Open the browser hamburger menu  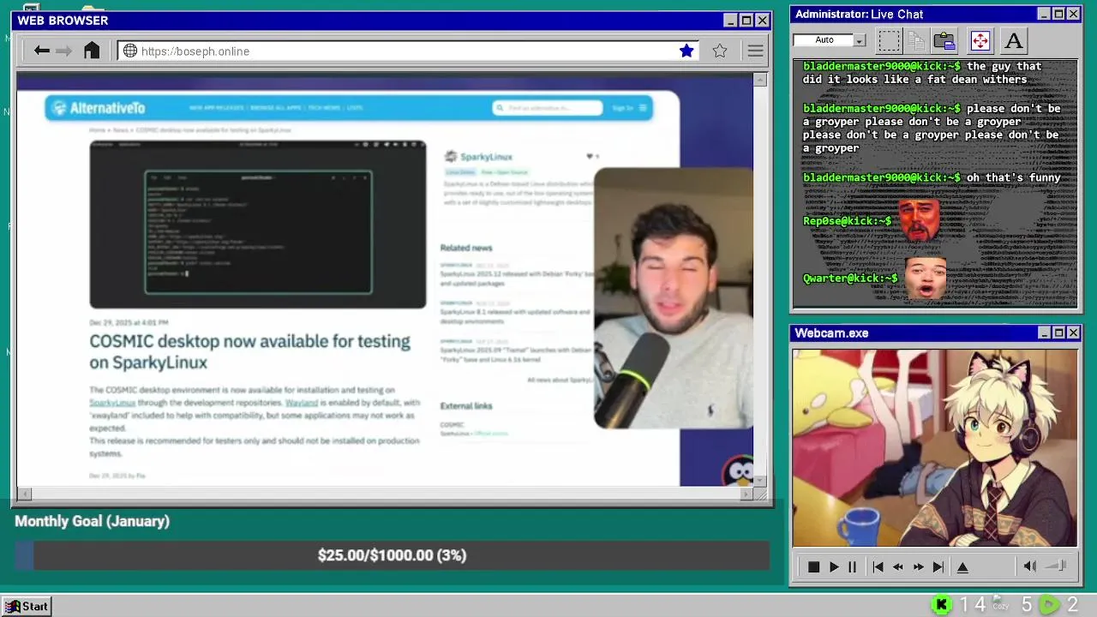pos(755,51)
